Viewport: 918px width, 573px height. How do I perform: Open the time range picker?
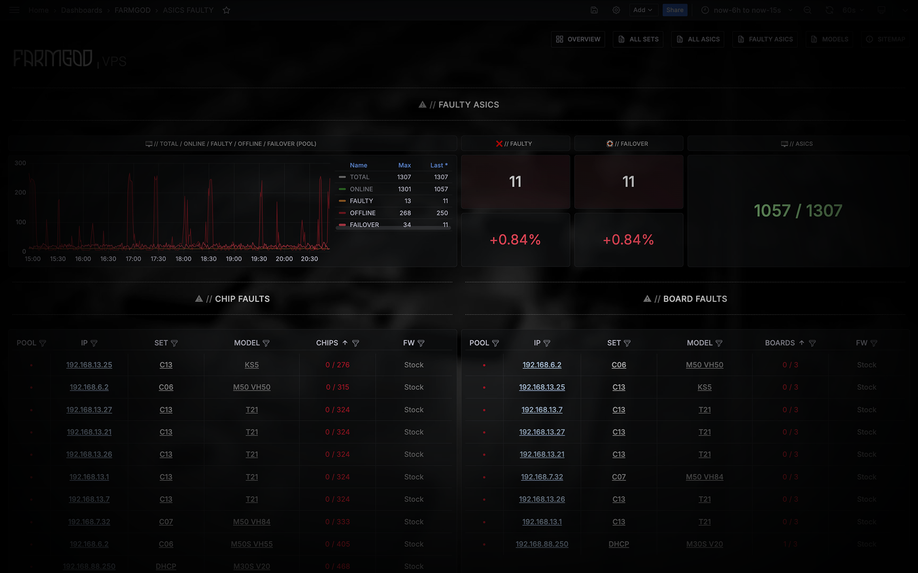pyautogui.click(x=747, y=10)
